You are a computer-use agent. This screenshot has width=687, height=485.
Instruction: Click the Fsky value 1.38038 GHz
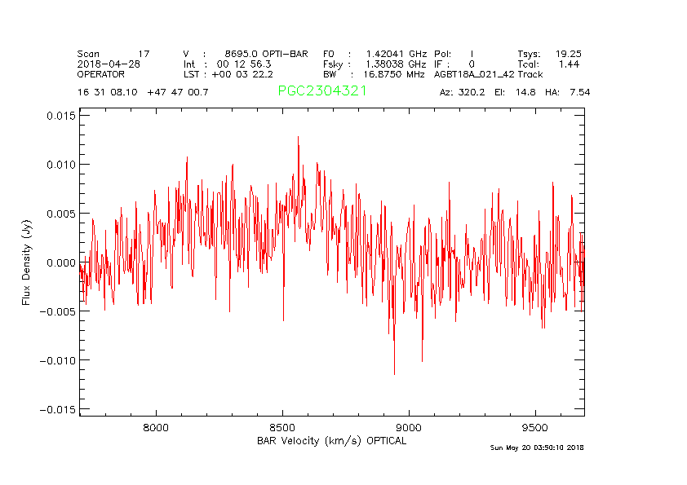pyautogui.click(x=395, y=64)
